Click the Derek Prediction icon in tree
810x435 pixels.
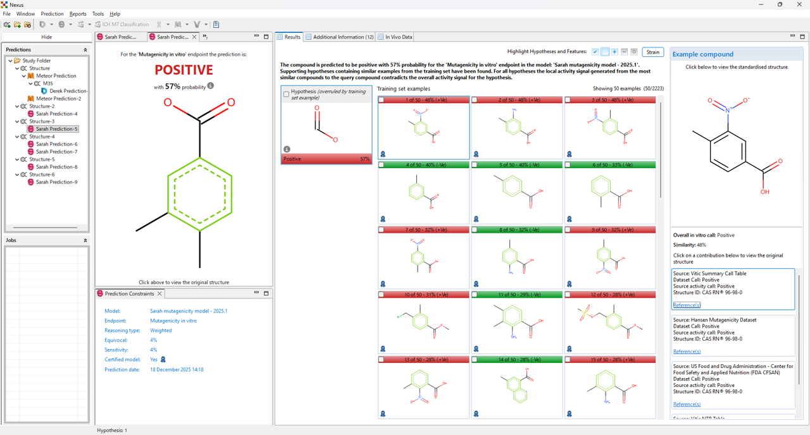(x=44, y=91)
